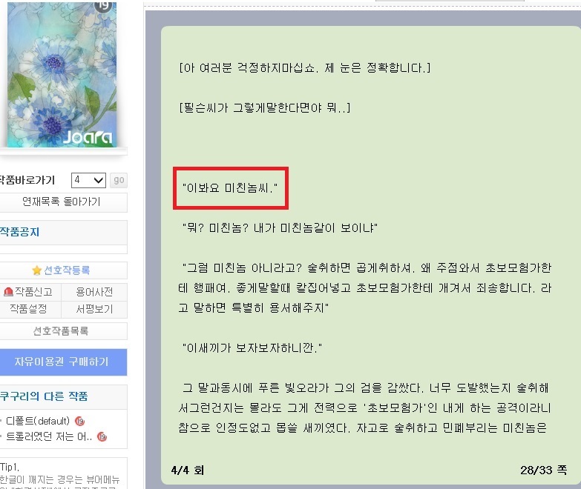Click the 4/4 회 episode indicator
Viewport: 581px width, 489px height.
point(188,470)
